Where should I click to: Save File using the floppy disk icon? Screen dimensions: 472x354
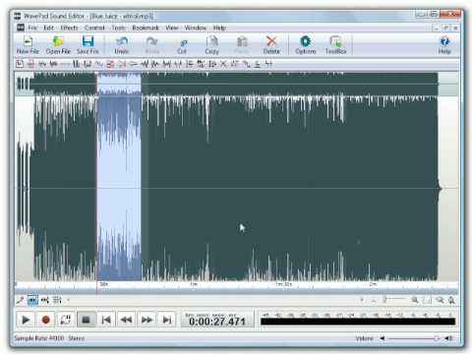(88, 45)
